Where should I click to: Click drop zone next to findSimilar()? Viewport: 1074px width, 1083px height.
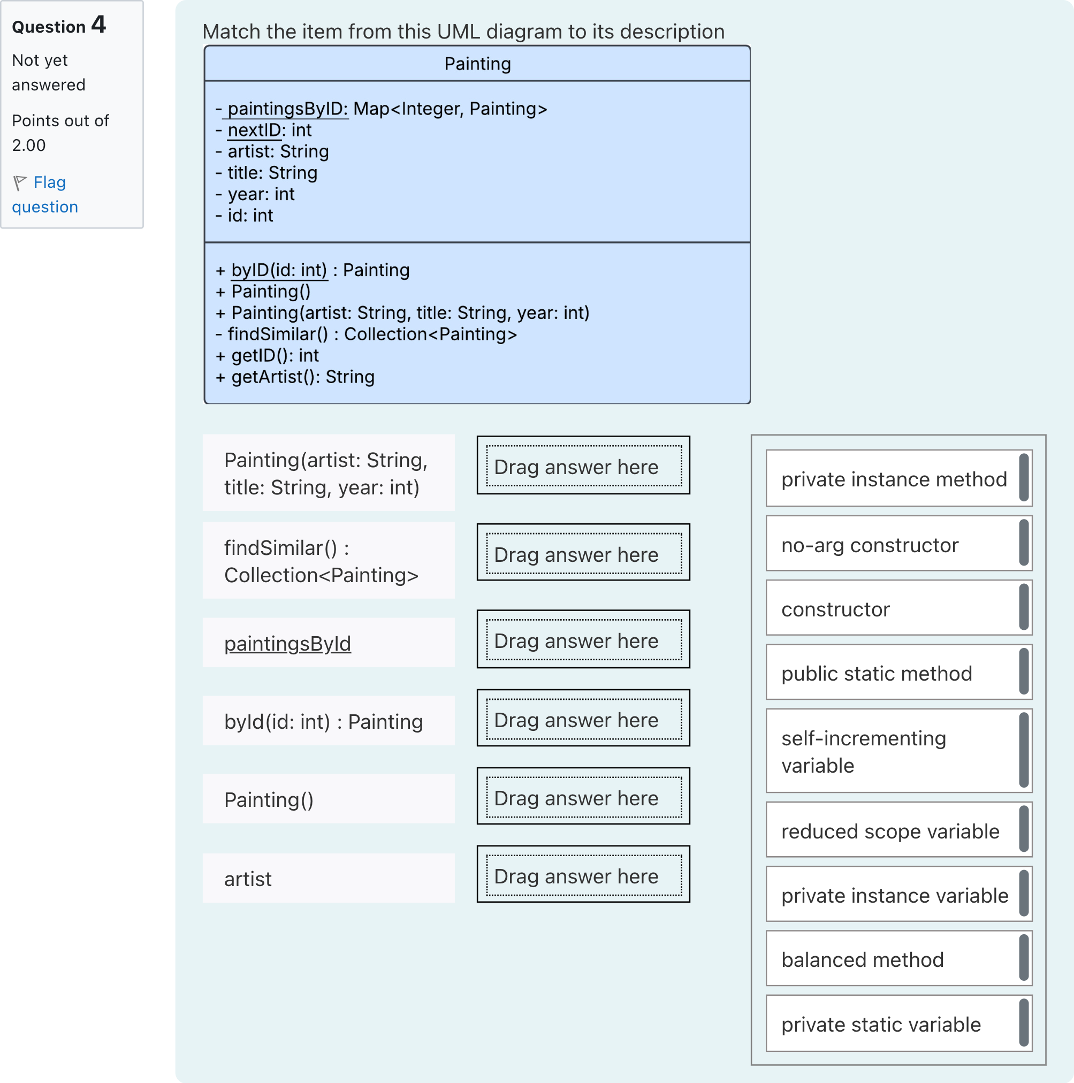pos(583,553)
